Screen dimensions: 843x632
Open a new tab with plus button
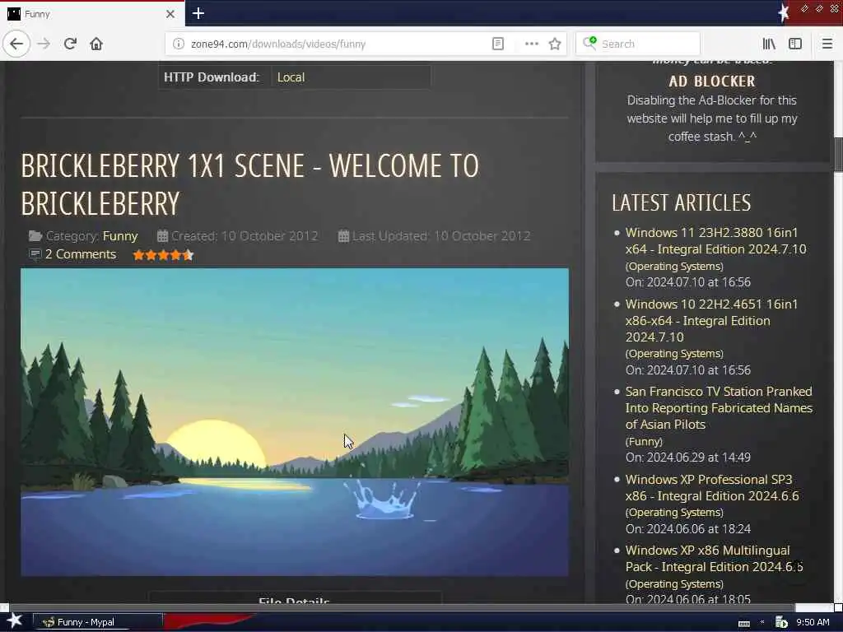198,13
